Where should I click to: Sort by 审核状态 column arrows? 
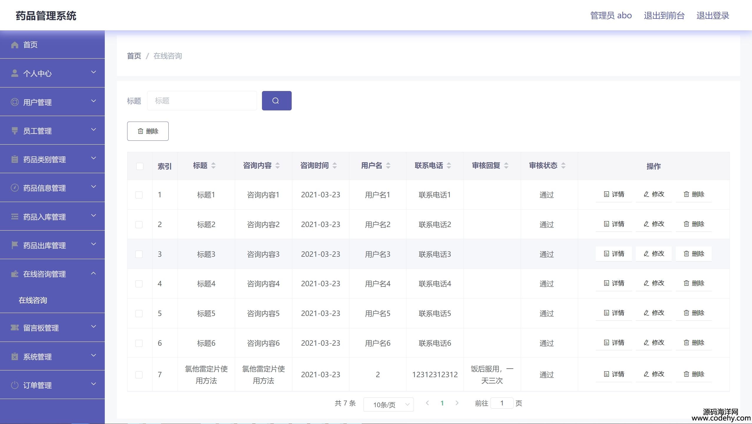point(563,166)
